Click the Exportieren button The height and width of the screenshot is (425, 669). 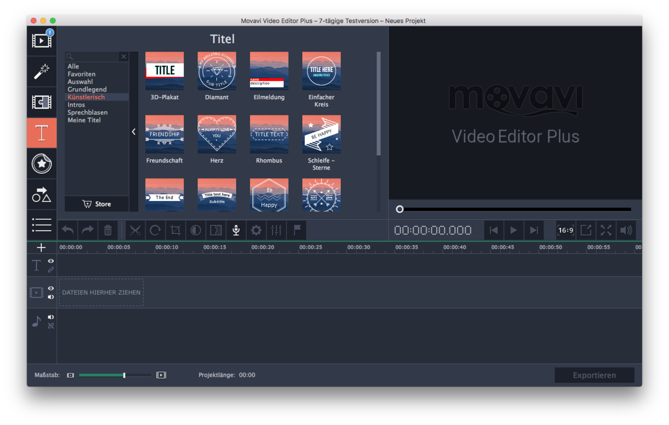click(594, 375)
